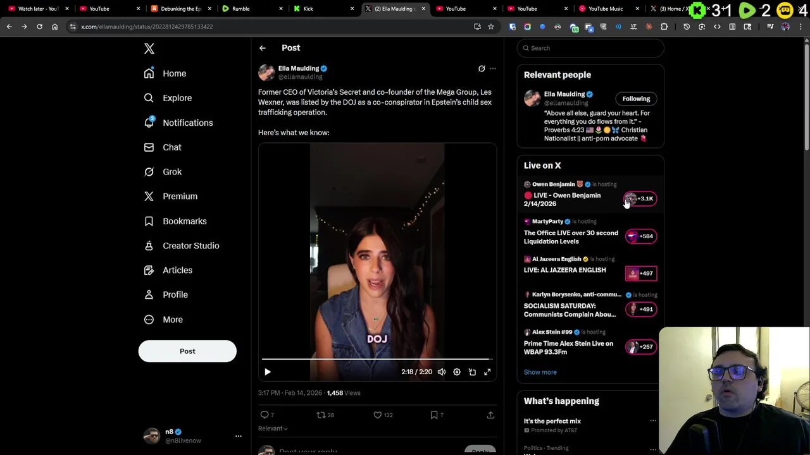Bookmark this page star icon
810x455 pixels.
(x=490, y=27)
